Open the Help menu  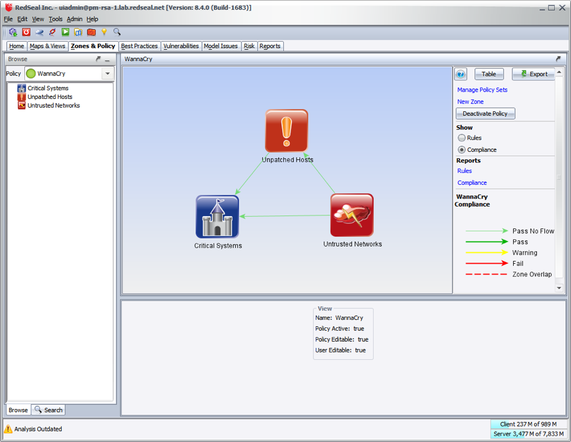pos(92,19)
